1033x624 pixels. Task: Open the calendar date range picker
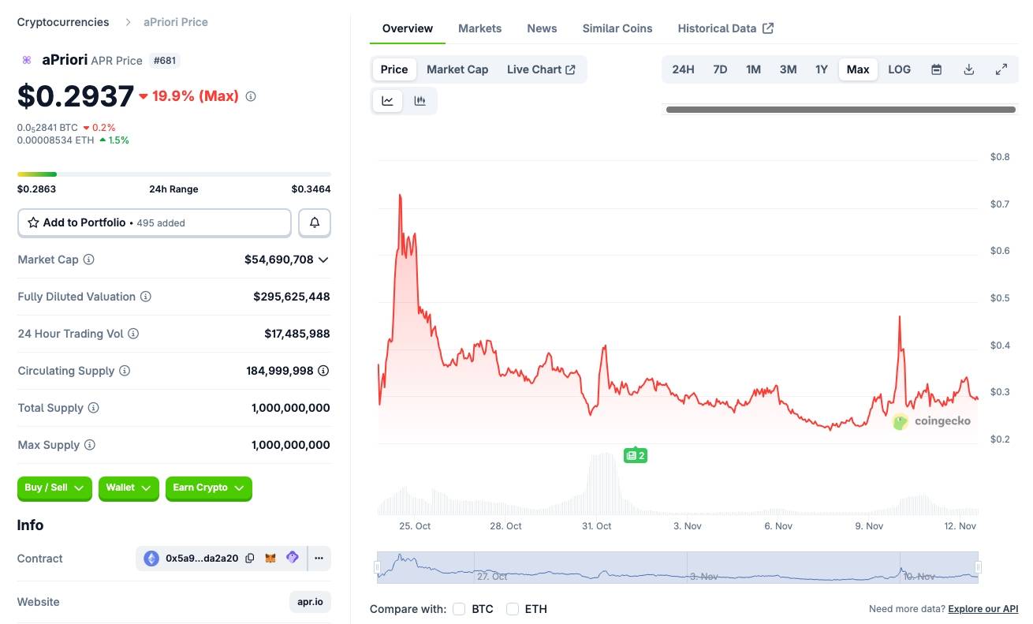(936, 69)
